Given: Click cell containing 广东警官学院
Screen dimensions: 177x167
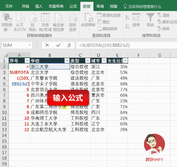Looking at the screenshot, I should 50,78.
